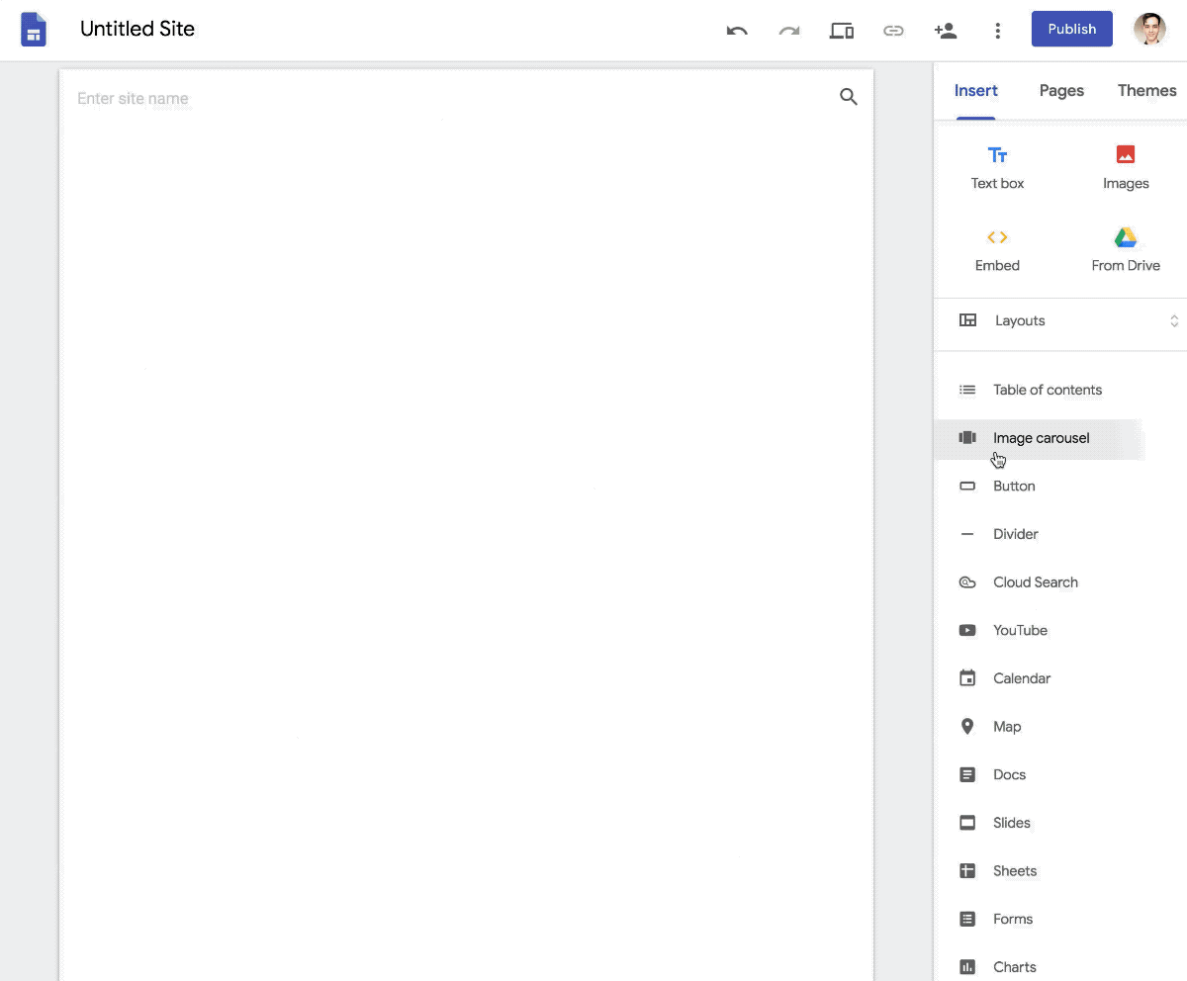Screen dimensions: 1187x981
Task: Undo the last action
Action: [737, 31]
